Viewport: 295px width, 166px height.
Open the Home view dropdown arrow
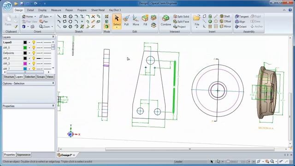pyautogui.click(x=35, y=17)
